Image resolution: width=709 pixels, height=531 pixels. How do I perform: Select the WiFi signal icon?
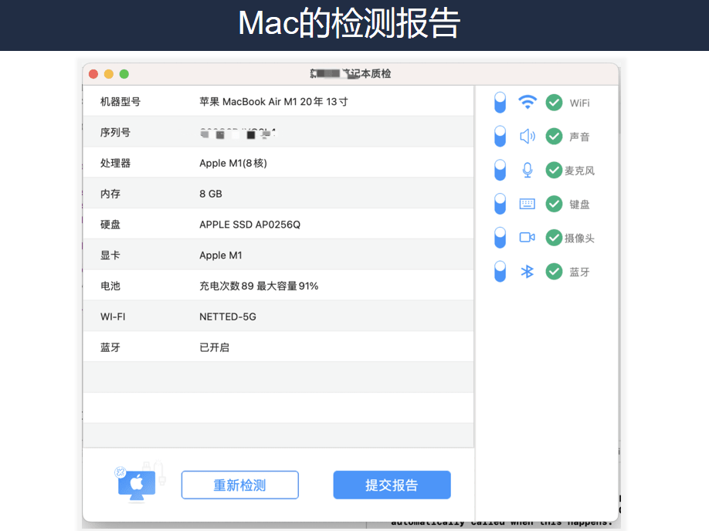coord(527,102)
